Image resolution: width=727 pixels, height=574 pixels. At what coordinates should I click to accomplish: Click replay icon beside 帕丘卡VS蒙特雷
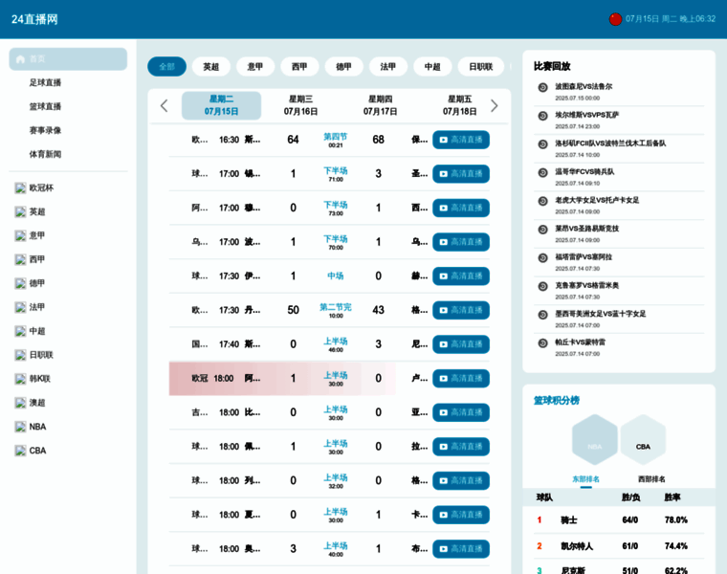click(542, 342)
